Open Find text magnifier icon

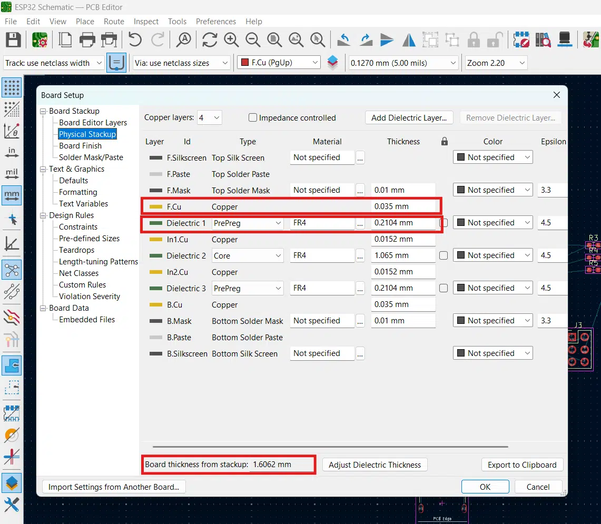point(184,39)
